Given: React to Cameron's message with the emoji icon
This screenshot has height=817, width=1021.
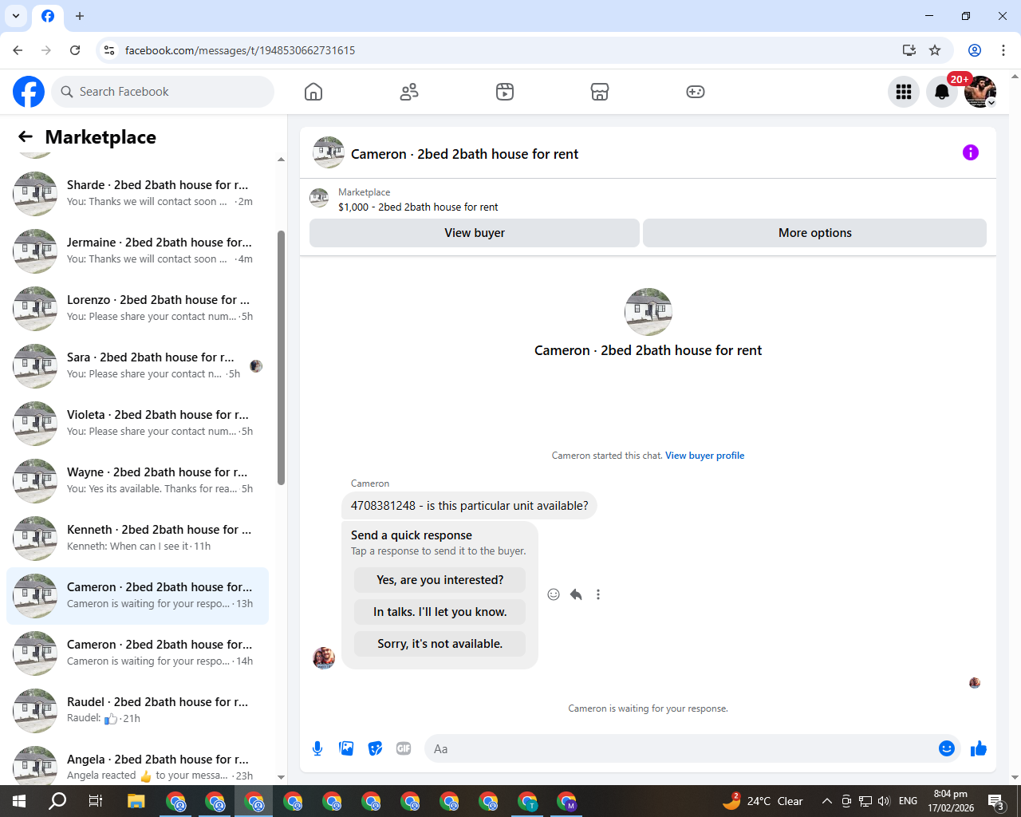Looking at the screenshot, I should pyautogui.click(x=554, y=594).
